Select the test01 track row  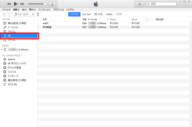(x=114, y=23)
